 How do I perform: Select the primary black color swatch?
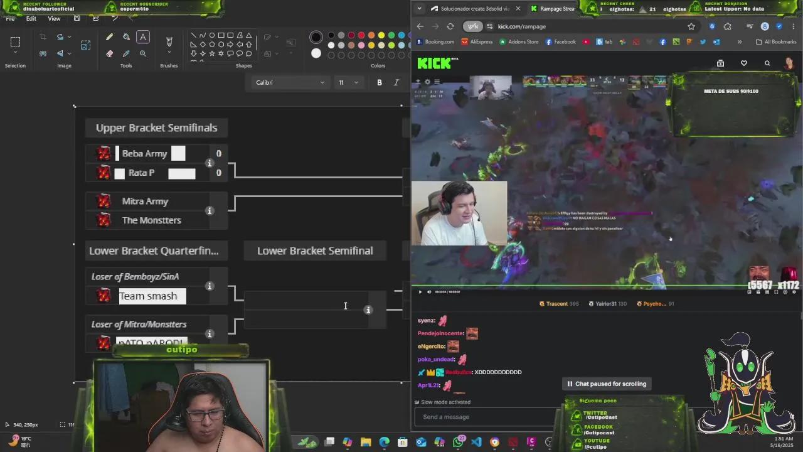(x=316, y=37)
